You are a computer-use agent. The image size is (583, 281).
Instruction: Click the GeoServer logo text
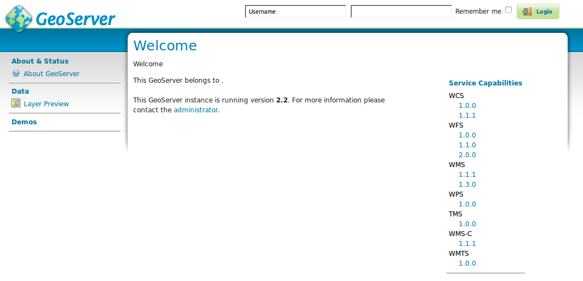(76, 19)
